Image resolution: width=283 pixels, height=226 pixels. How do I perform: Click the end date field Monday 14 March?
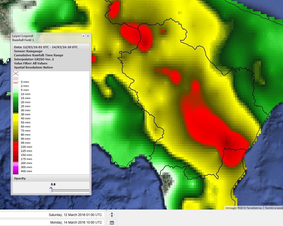coord(52,222)
